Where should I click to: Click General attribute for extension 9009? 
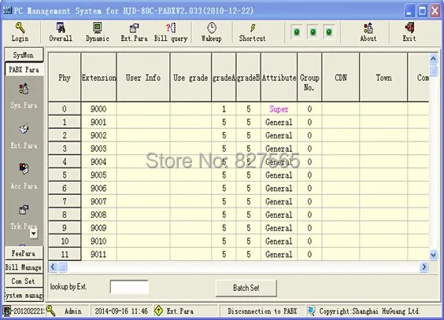279,228
